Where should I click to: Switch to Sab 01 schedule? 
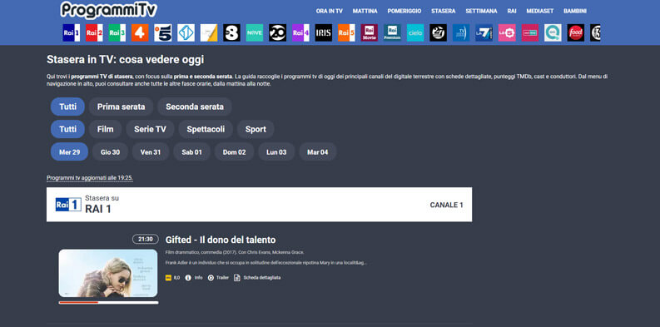(192, 152)
